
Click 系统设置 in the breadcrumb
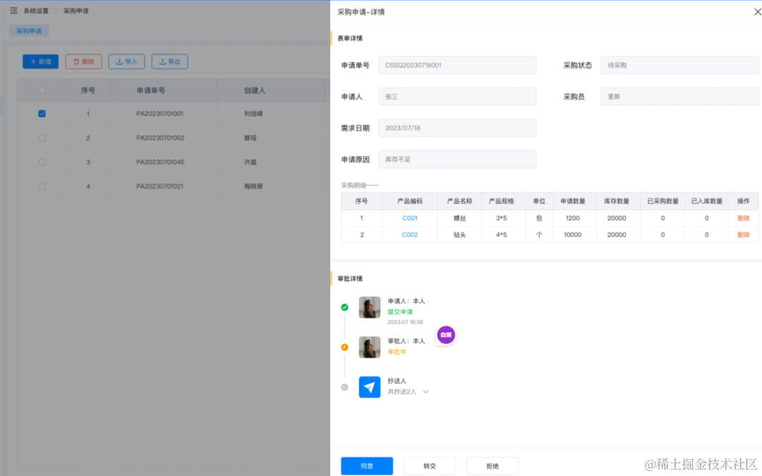[36, 11]
